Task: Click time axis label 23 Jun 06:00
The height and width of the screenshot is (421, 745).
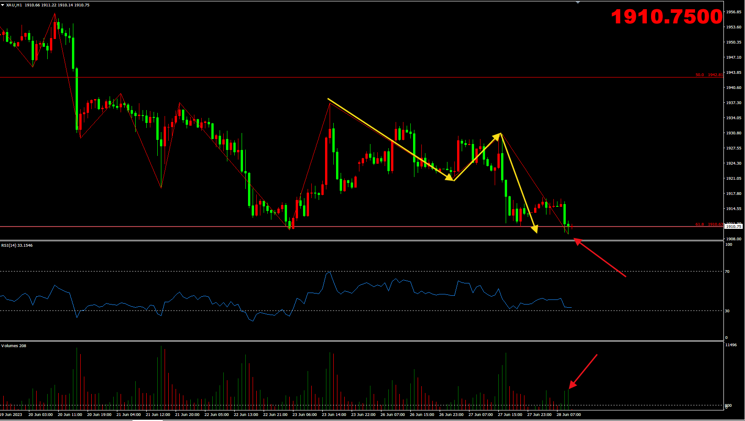Action: pyautogui.click(x=304, y=415)
